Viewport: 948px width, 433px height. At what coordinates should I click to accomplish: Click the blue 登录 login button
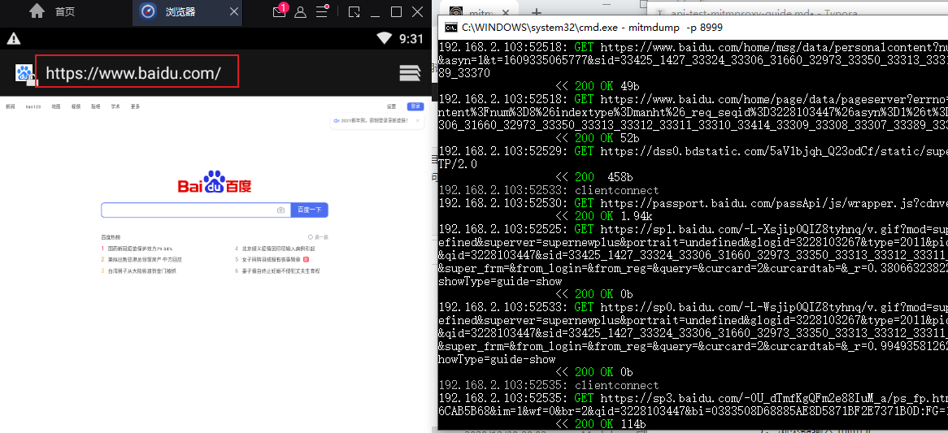point(415,106)
